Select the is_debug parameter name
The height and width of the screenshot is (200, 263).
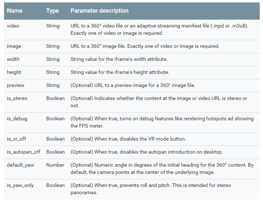point(17,119)
